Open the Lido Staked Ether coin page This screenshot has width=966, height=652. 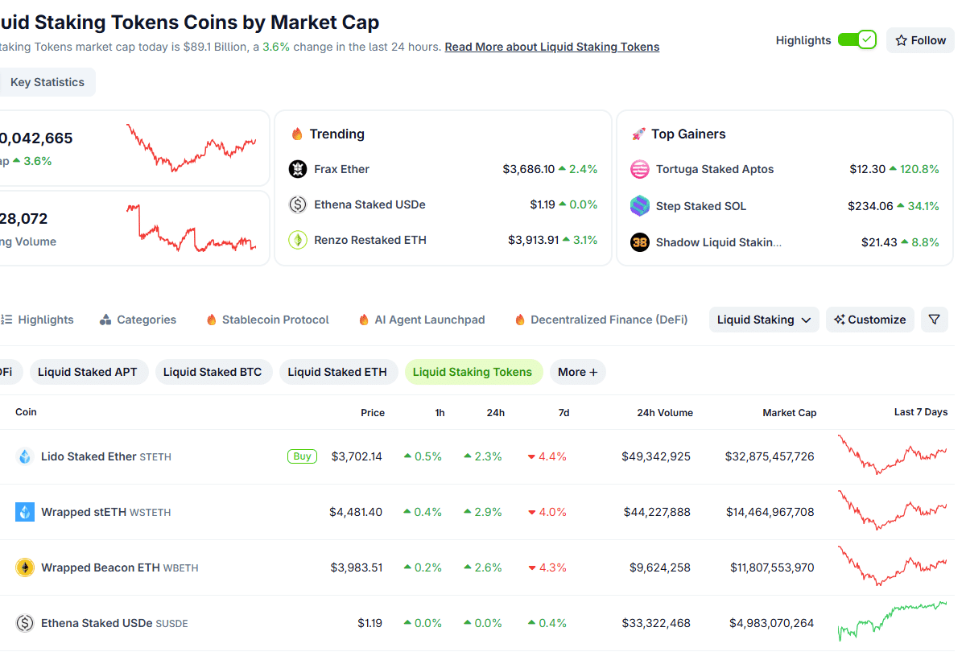pyautogui.click(x=106, y=456)
